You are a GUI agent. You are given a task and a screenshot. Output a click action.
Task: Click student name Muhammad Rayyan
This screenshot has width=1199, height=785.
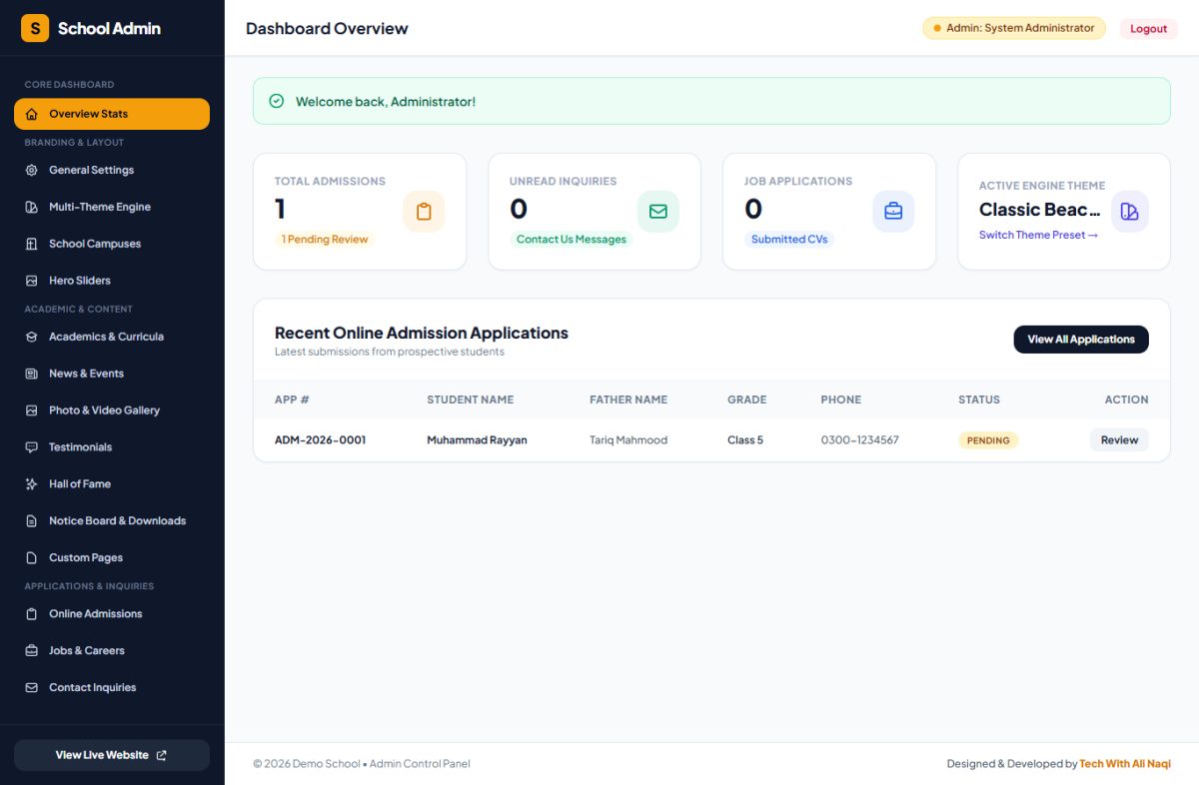click(477, 440)
